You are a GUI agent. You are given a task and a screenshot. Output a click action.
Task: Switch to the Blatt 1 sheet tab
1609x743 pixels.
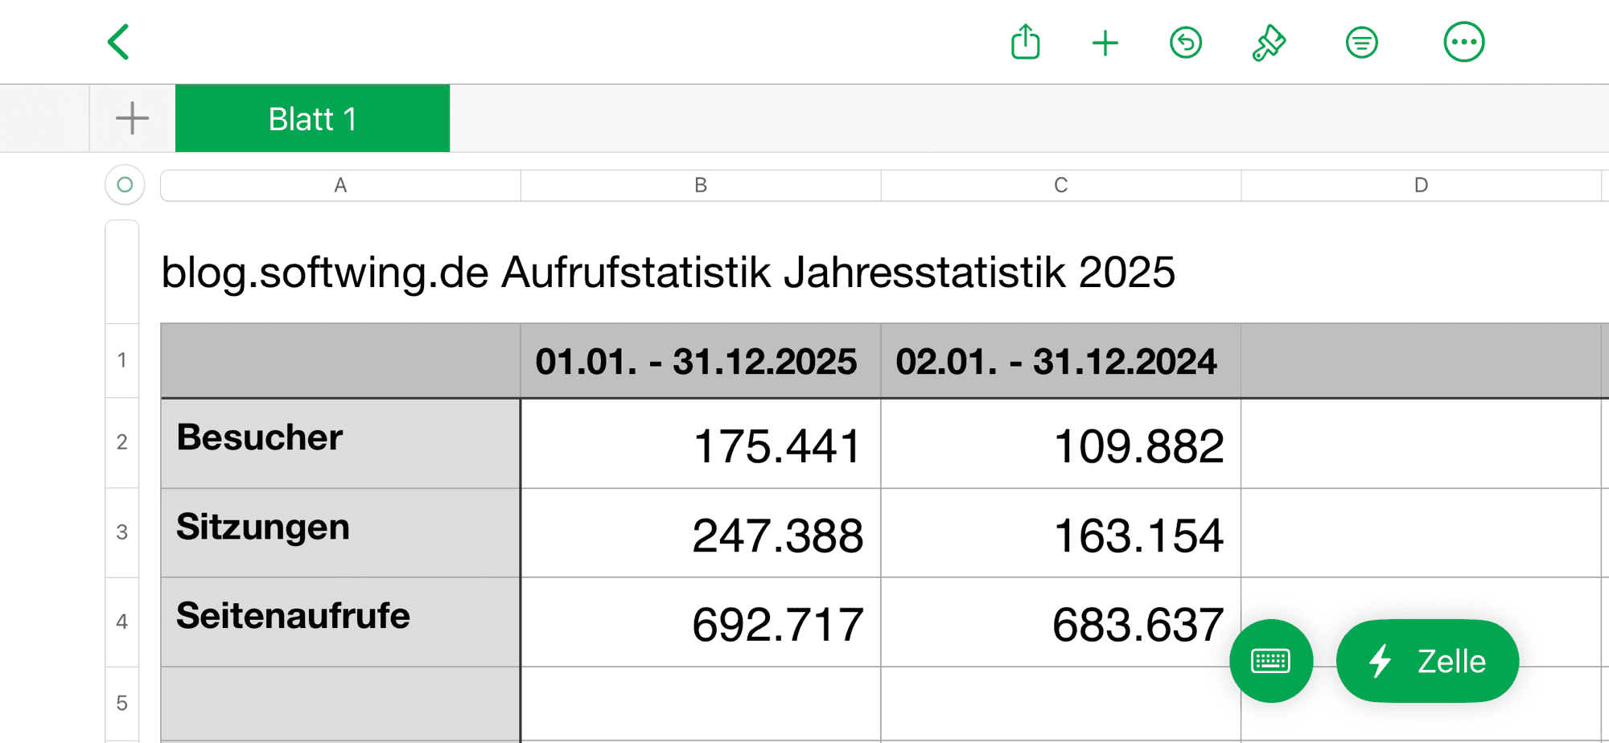312,118
